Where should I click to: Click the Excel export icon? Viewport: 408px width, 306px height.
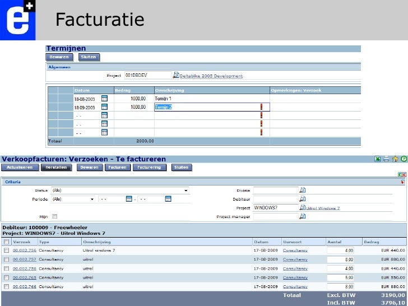pos(378,159)
